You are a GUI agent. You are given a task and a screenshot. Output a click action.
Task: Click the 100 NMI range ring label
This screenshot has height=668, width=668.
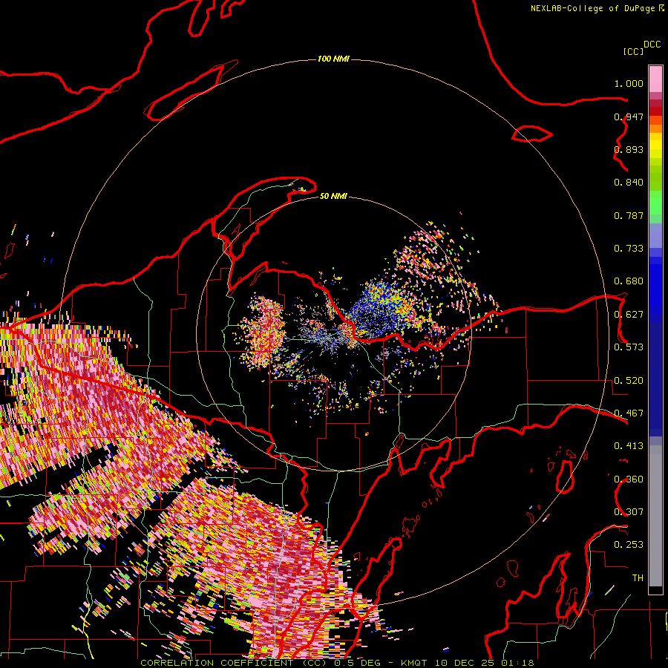333,59
